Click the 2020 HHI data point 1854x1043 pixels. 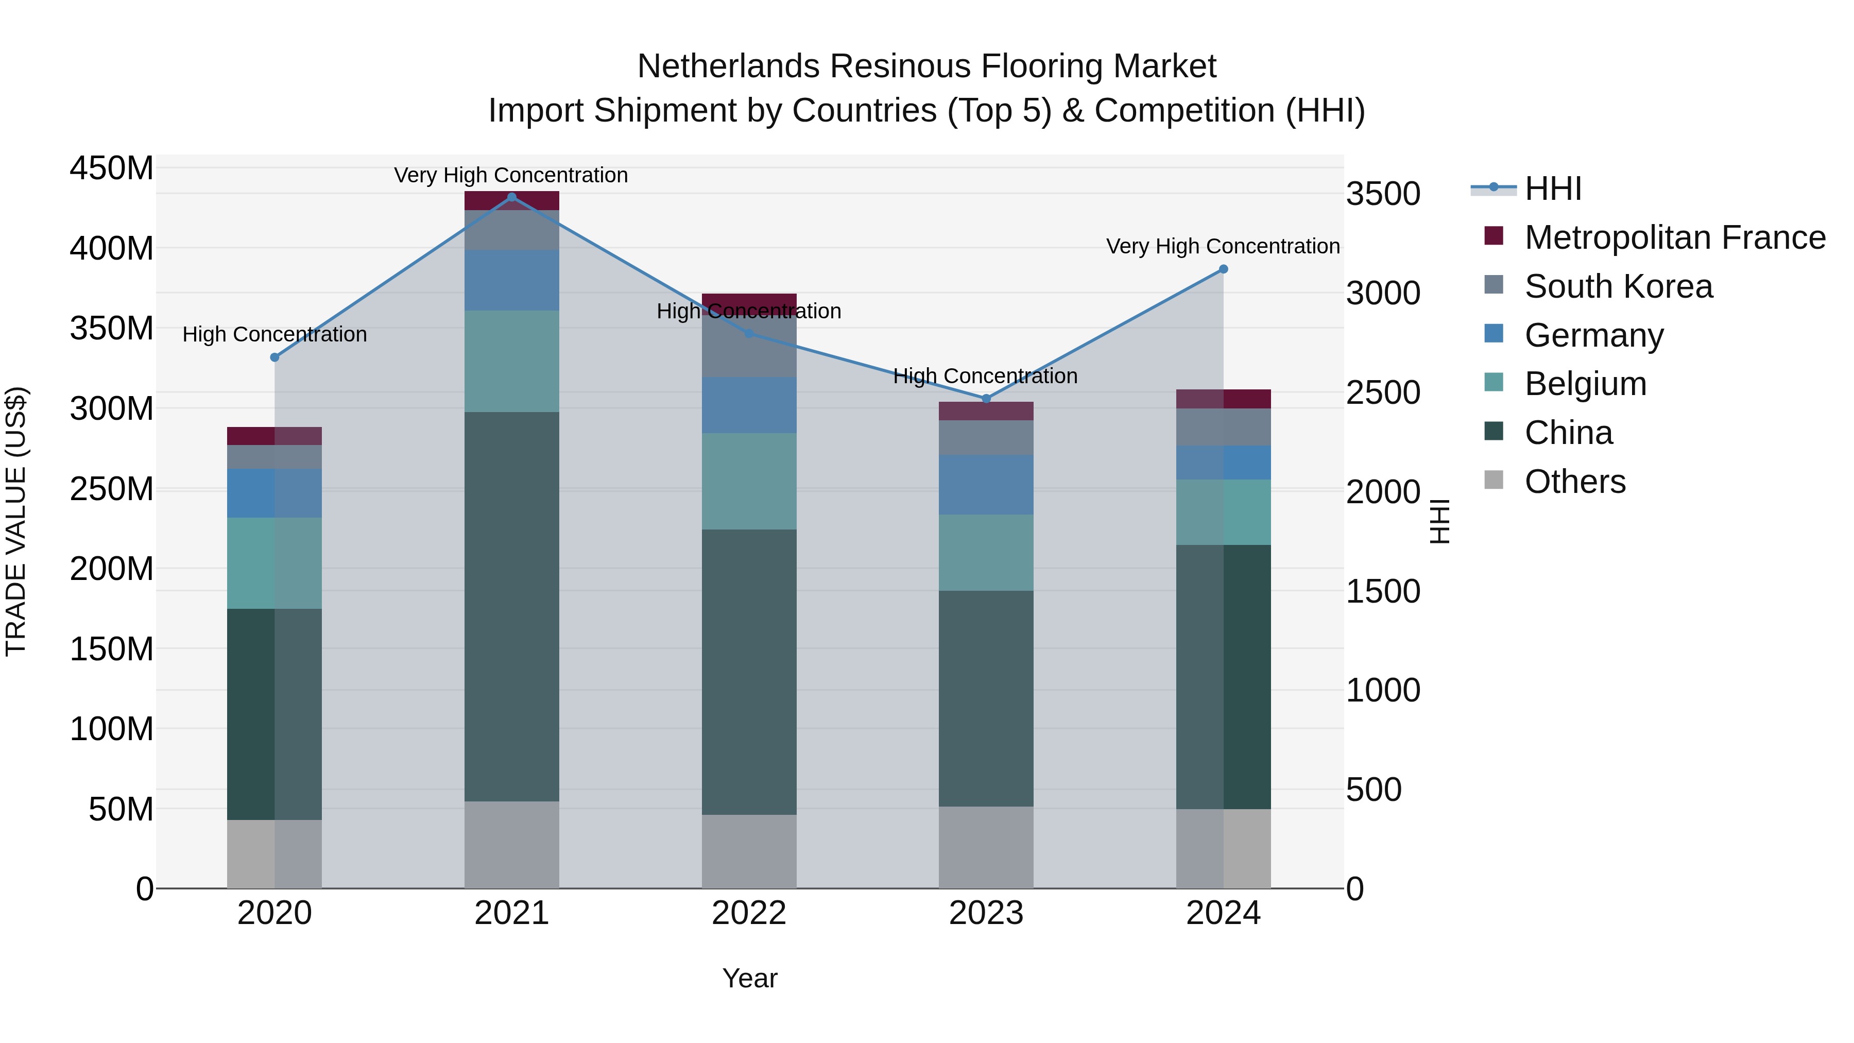click(x=274, y=357)
